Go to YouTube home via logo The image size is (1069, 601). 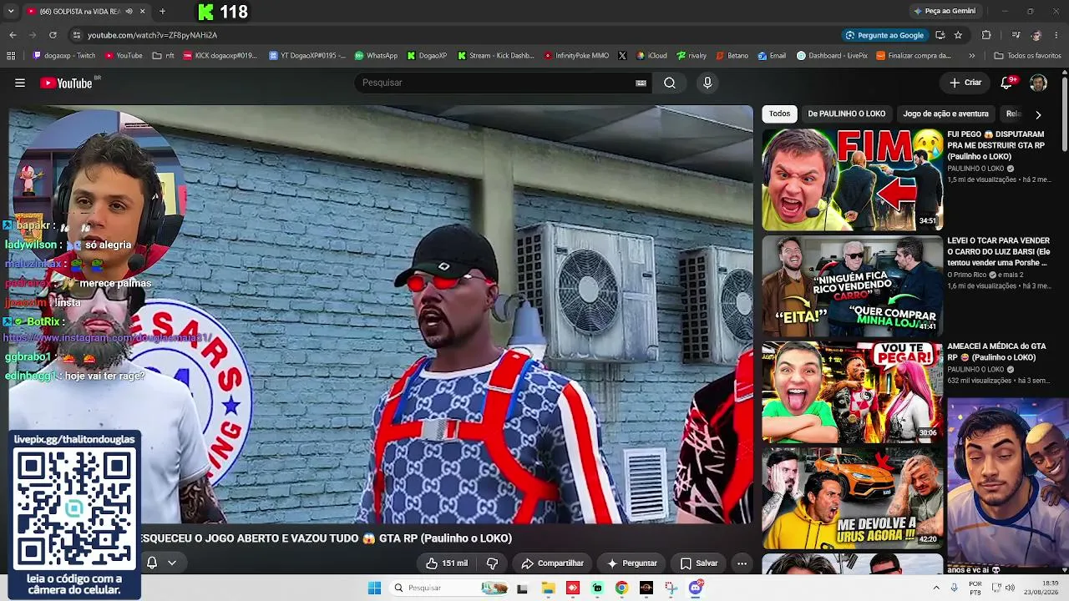(66, 83)
